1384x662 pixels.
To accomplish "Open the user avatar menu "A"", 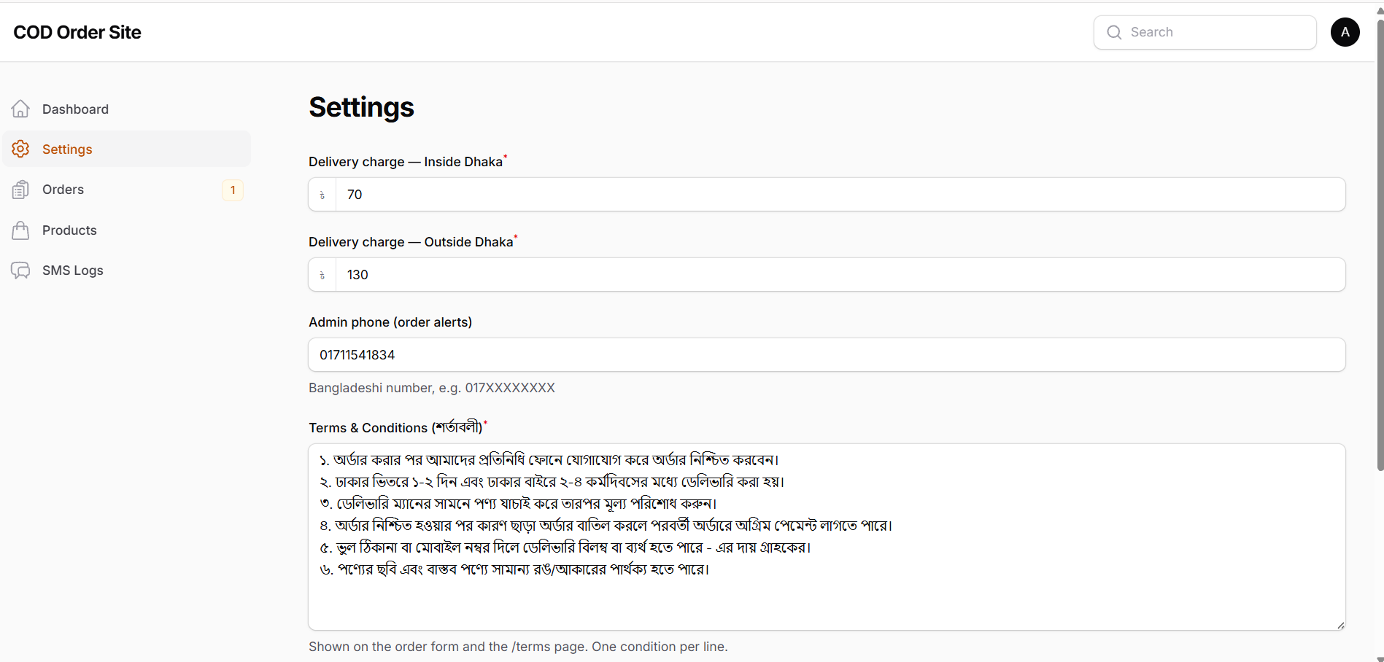I will click(1345, 32).
